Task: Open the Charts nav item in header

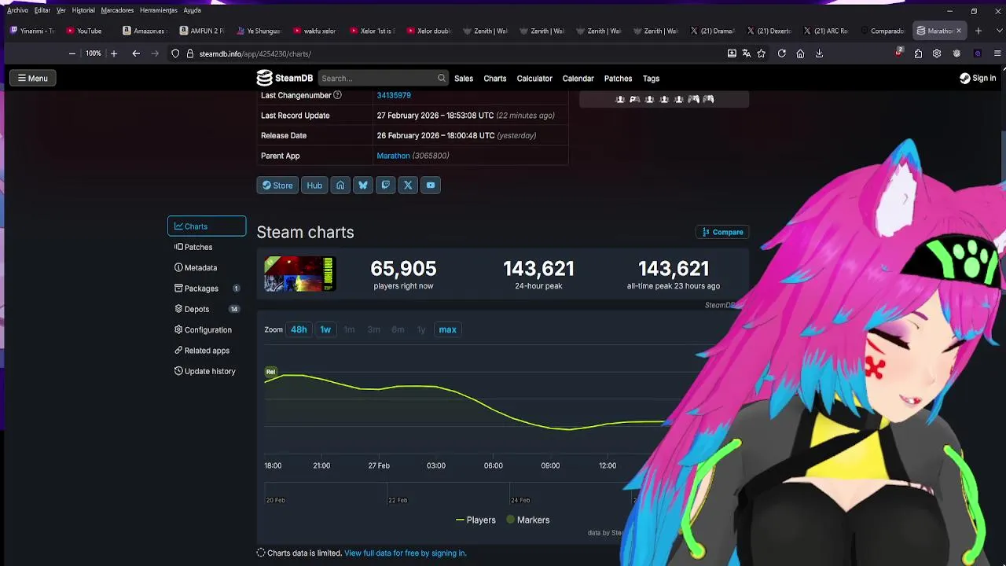Action: click(495, 79)
